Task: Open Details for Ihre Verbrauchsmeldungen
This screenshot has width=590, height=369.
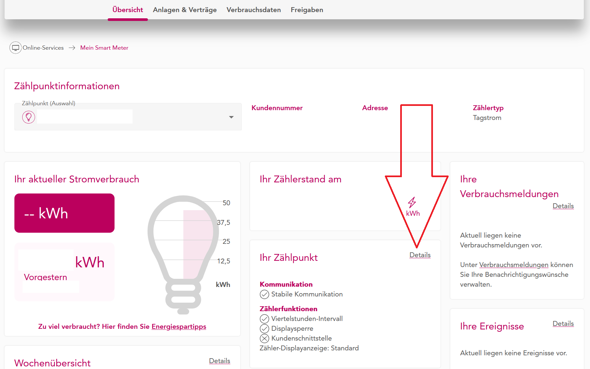Action: [x=563, y=206]
